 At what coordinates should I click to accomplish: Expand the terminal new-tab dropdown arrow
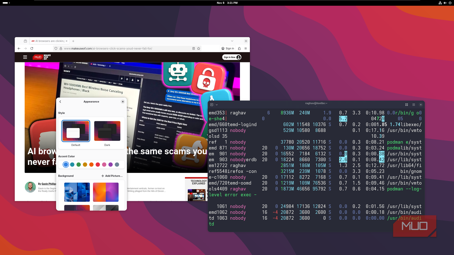tap(217, 105)
